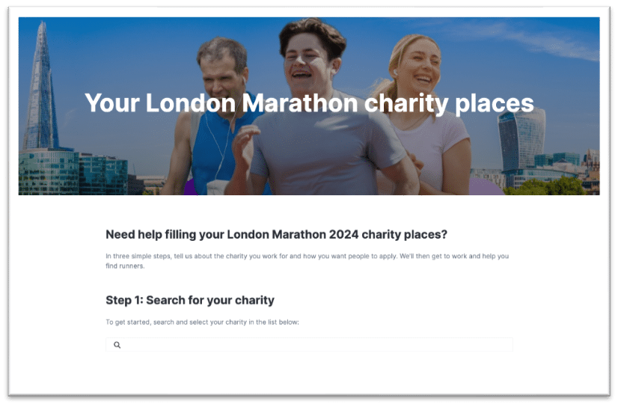The height and width of the screenshot is (407, 618).
Task: Click the 'To get started, search and select' instruction
Action: click(202, 322)
